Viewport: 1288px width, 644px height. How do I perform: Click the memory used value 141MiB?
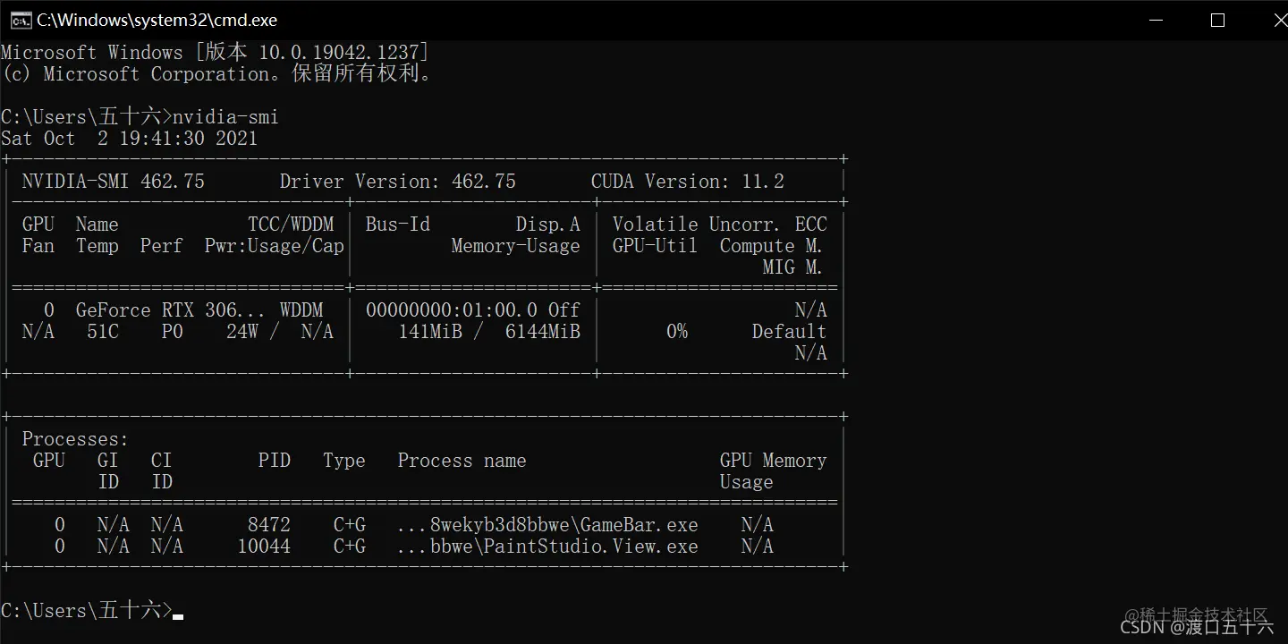click(432, 332)
